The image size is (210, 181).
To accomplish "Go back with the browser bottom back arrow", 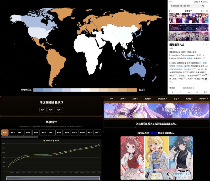I will [x=172, y=92].
